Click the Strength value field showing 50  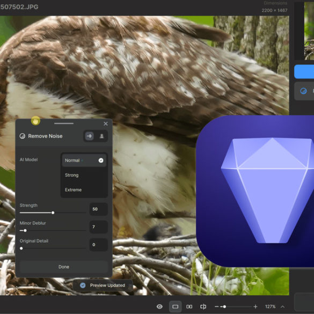click(99, 209)
